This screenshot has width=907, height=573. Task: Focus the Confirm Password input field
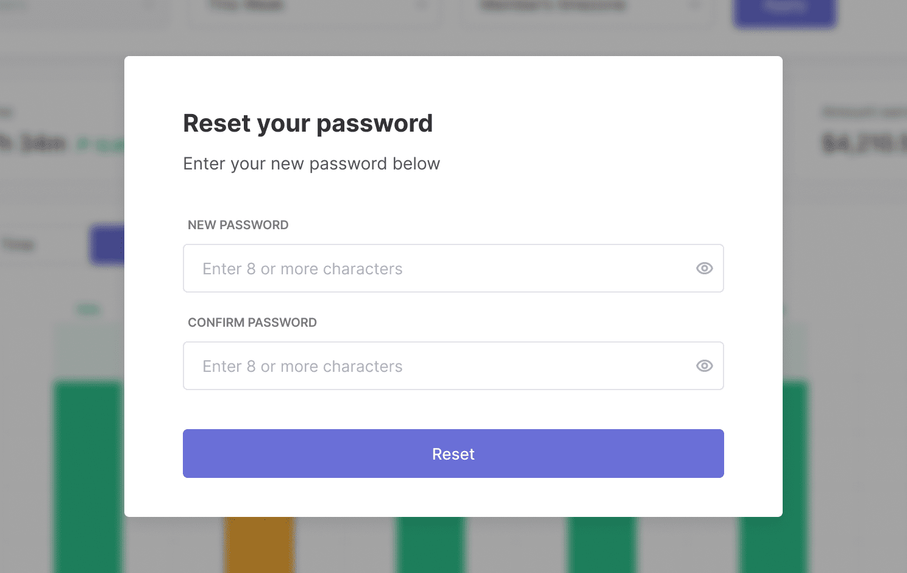453,366
